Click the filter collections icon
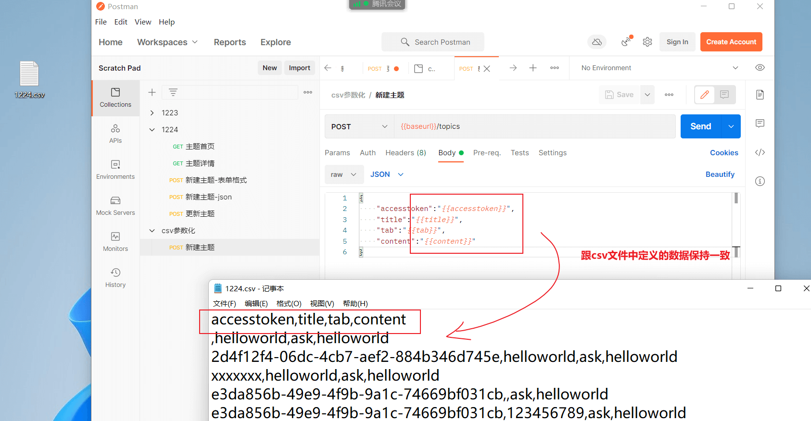The image size is (811, 421). click(173, 92)
